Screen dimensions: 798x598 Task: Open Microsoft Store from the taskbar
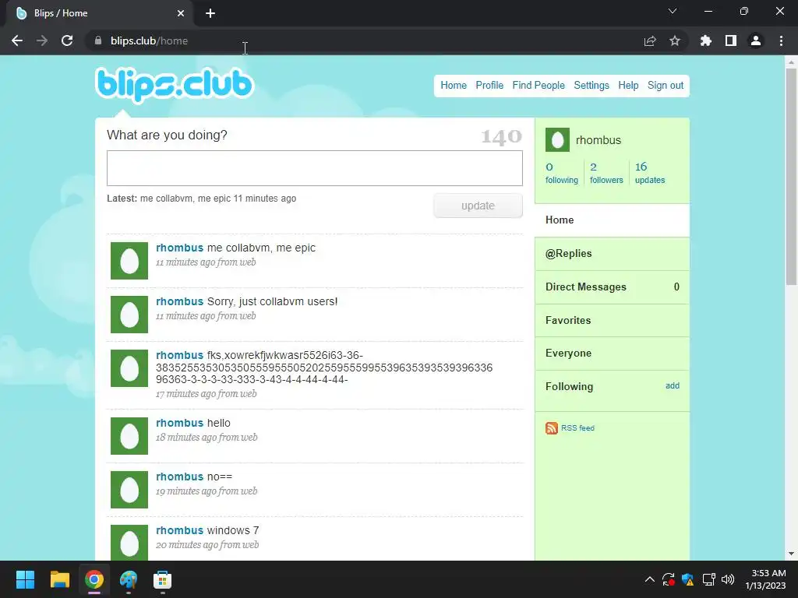tap(162, 579)
